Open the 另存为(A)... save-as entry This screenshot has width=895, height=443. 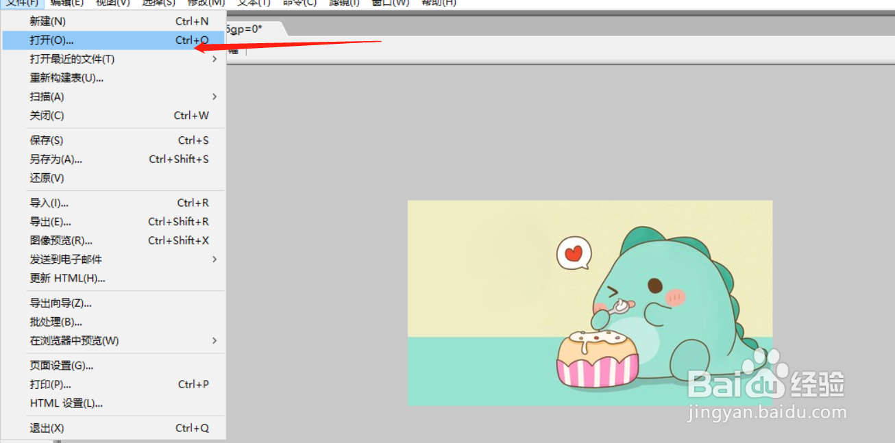(114, 160)
